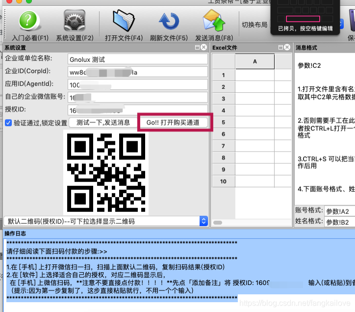Click the 打开文件(F4) folder icon
The image size is (355, 312).
tap(124, 21)
